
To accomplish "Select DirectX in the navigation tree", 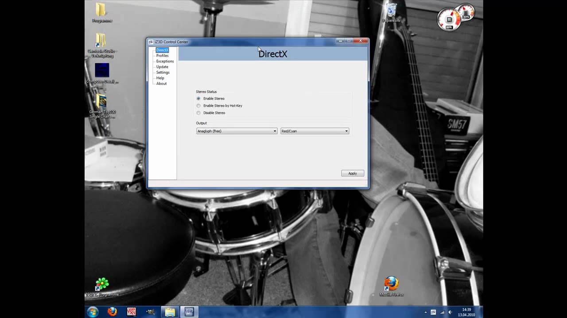I will point(162,50).
